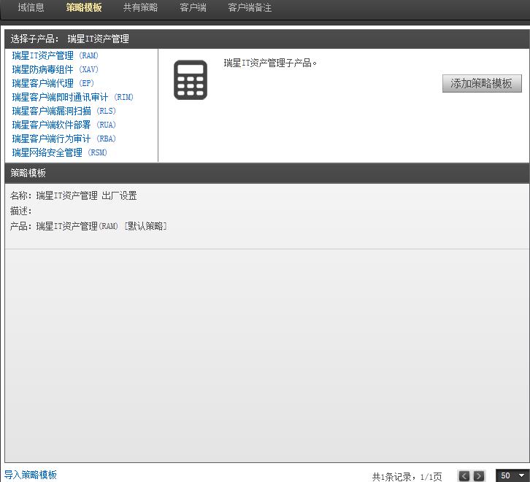Image resolution: width=530 pixels, height=482 pixels.
Task: Click the 添加策略模板 button
Action: click(x=482, y=83)
